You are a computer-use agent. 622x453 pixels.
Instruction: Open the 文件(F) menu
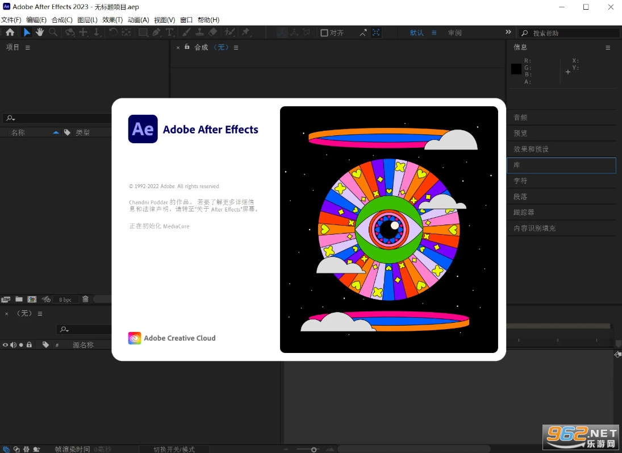pos(11,20)
